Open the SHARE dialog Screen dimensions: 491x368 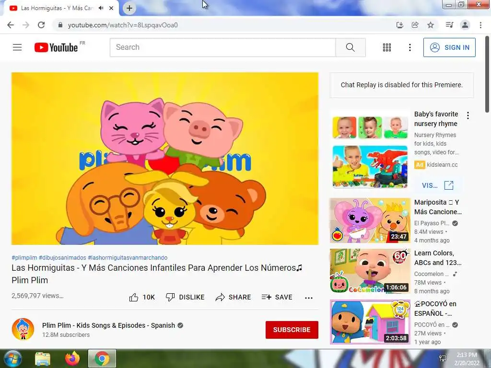[234, 297]
